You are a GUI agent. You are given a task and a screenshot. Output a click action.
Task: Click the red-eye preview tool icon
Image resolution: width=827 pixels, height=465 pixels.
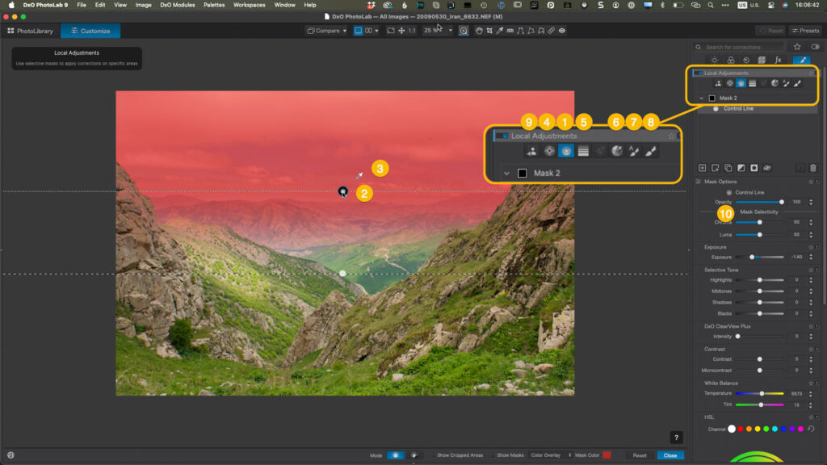coord(561,31)
